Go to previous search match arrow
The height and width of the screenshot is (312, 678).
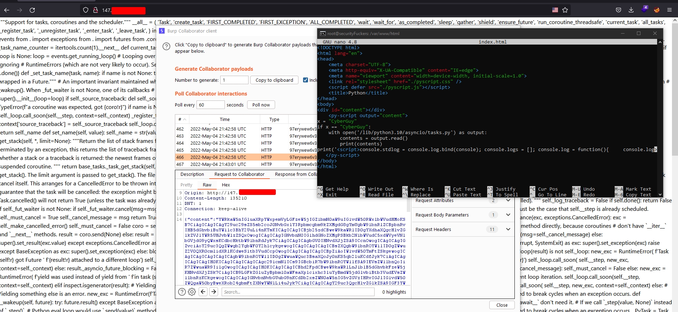[203, 292]
